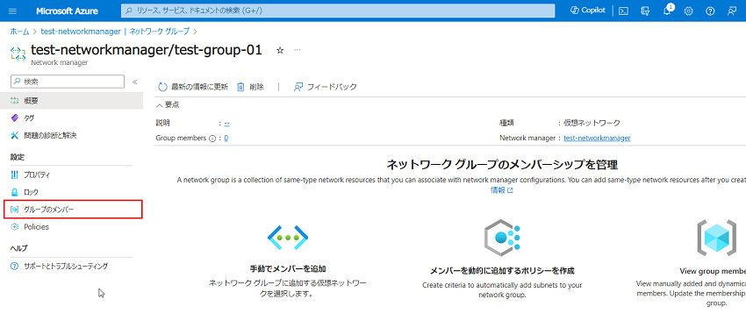Click the フィードバック toolbar button
Image resolution: width=746 pixels, height=328 pixels.
pyautogui.click(x=326, y=87)
